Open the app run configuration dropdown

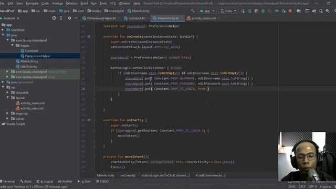(207, 10)
